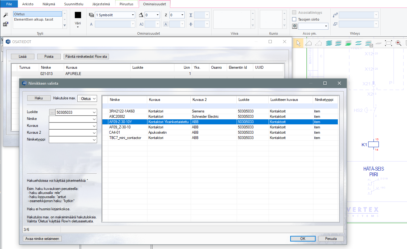Click the Haku search button
Screen dimensions: 407x249
pyautogui.click(x=39, y=98)
